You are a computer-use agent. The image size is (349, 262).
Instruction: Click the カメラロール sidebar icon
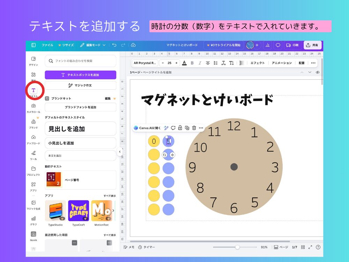pyautogui.click(x=33, y=107)
